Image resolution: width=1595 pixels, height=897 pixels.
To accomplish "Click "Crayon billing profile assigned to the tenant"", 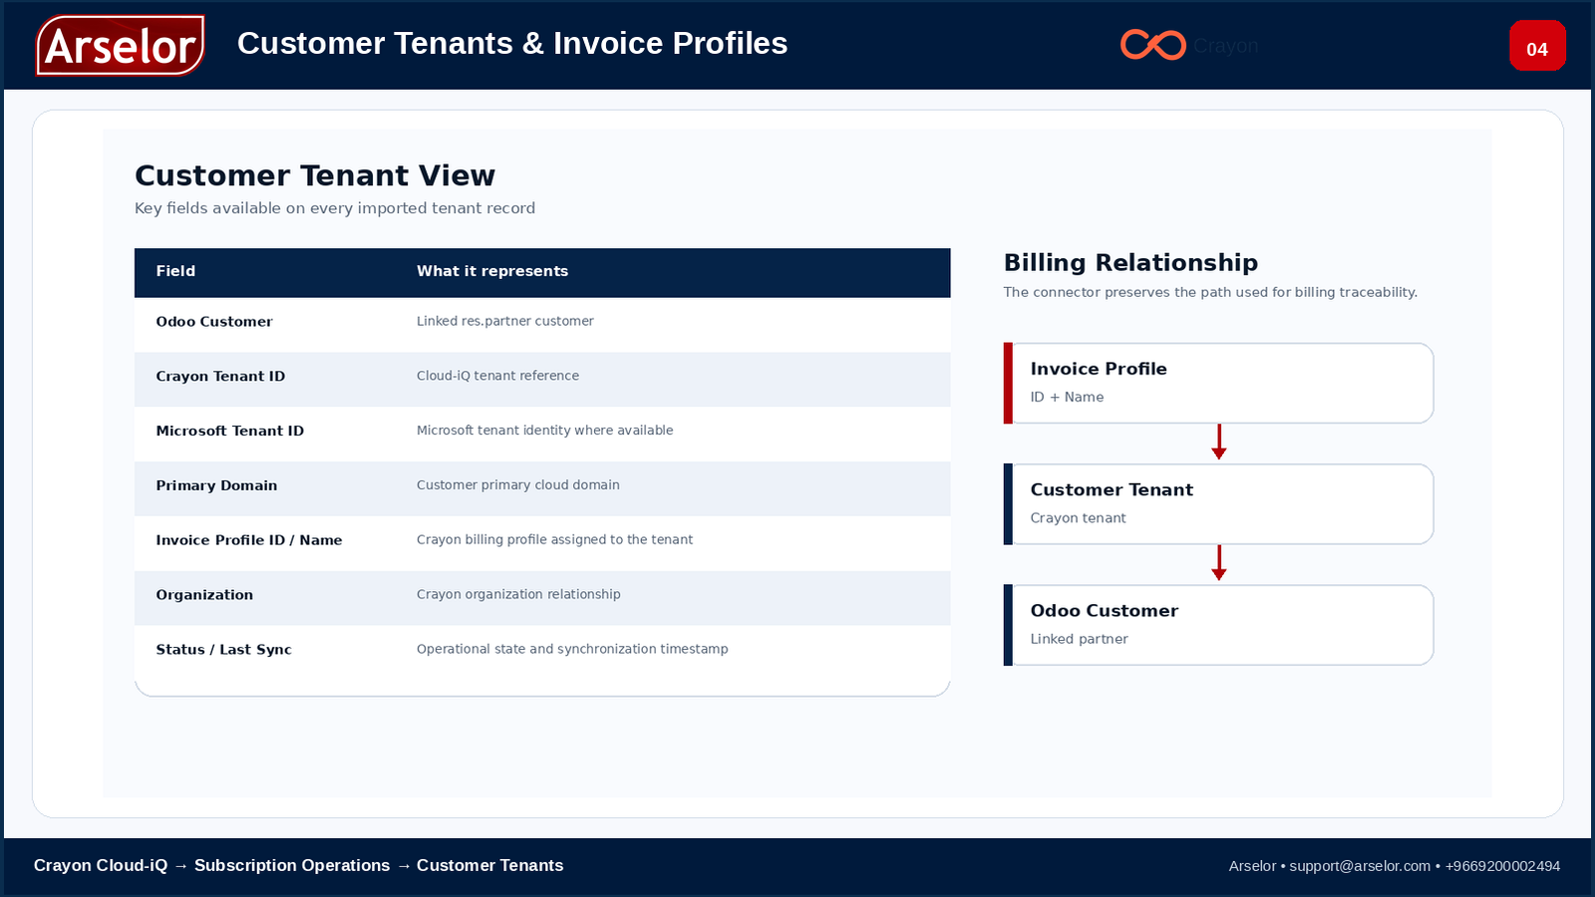I will (554, 540).
